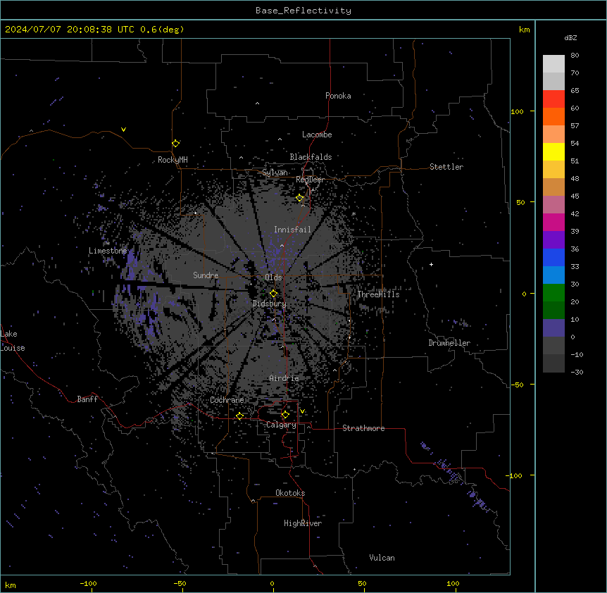Click the RockyMH label
The image size is (607, 593).
pyautogui.click(x=173, y=160)
